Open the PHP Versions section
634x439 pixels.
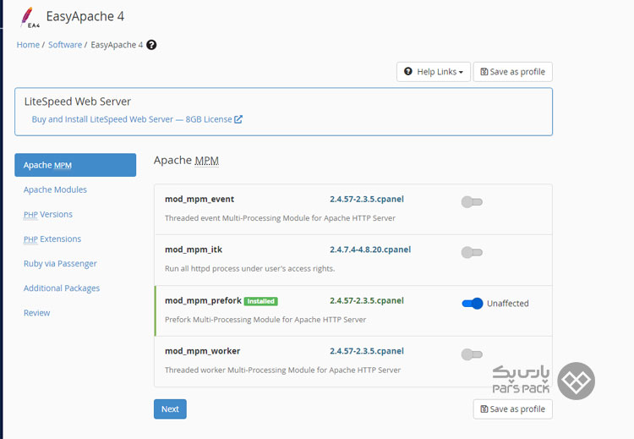(47, 215)
